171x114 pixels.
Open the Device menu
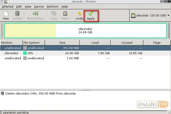click(39, 6)
